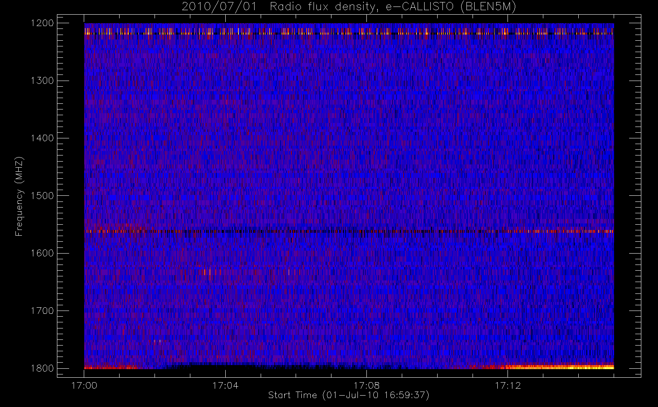Click the yellow striped band near 1215 MHz
This screenshot has width=658, height=407.
coord(349,31)
